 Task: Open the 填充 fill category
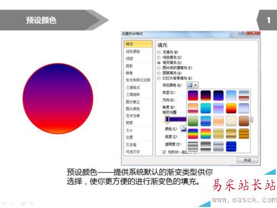click(x=138, y=44)
